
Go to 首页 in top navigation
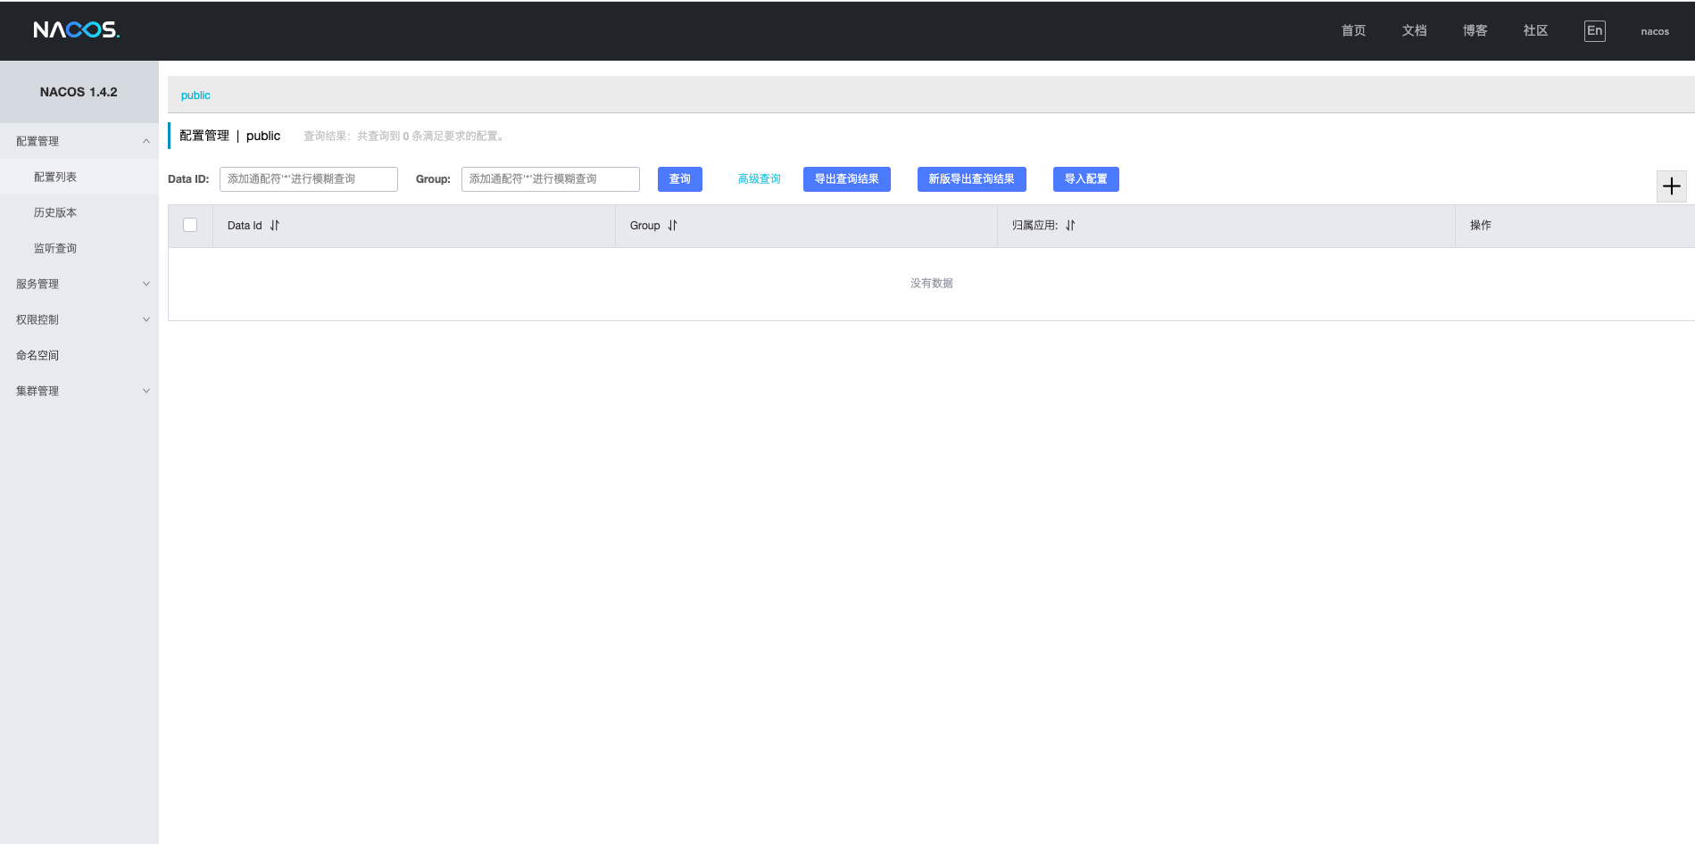(x=1354, y=30)
